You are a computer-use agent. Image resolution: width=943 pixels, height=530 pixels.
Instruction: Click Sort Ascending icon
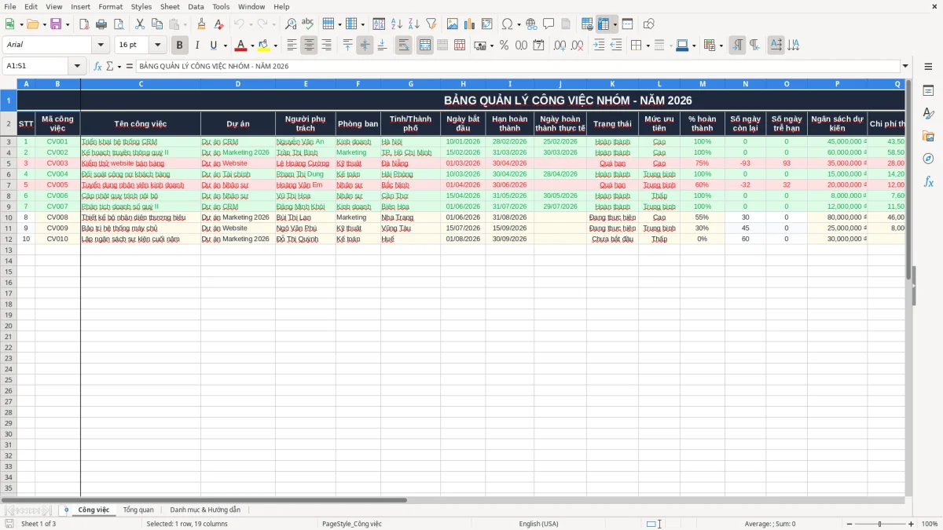[x=396, y=24]
